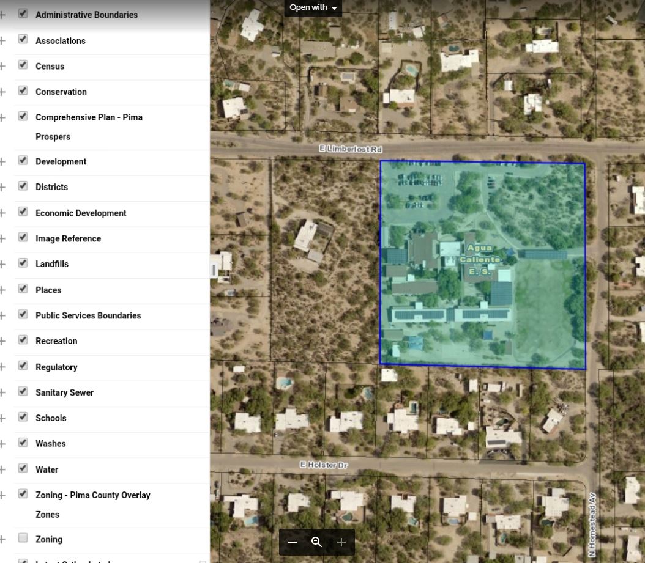Open the "Open with" dropdown

(313, 7)
